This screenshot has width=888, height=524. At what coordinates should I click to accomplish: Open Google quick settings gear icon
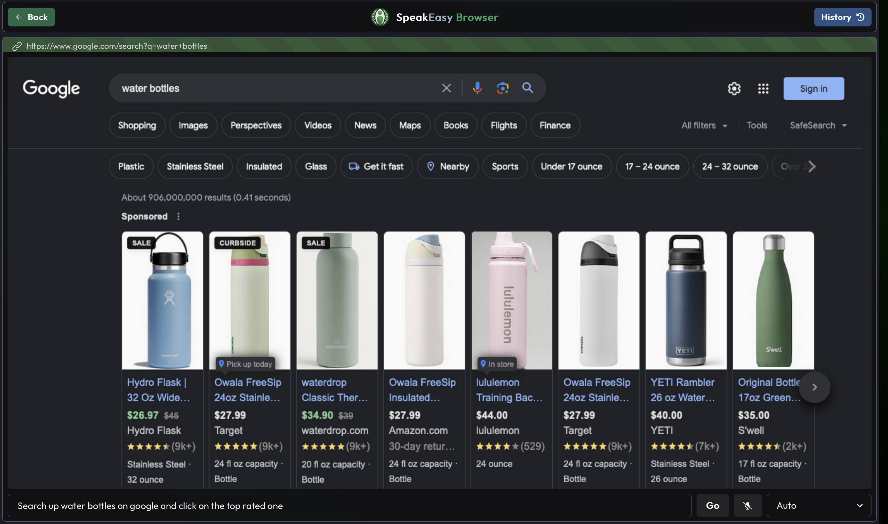click(x=734, y=89)
